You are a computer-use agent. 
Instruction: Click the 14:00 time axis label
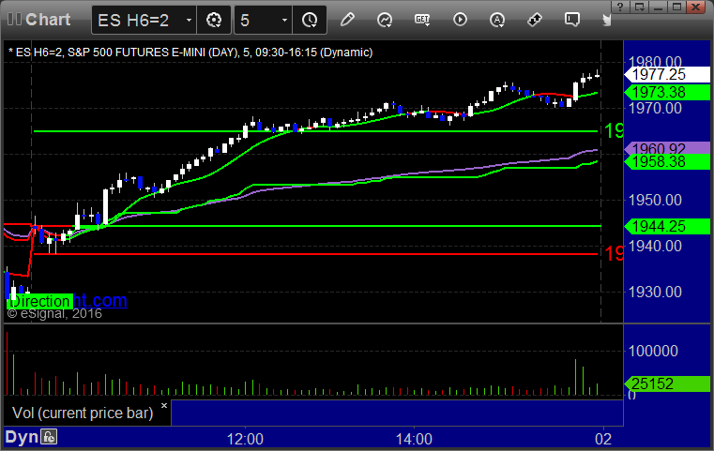click(414, 439)
